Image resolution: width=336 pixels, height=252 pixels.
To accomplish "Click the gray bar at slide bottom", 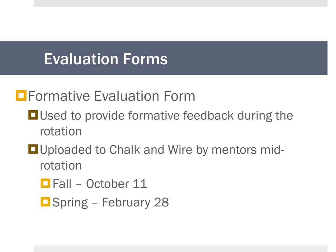I will (x=180, y=249).
